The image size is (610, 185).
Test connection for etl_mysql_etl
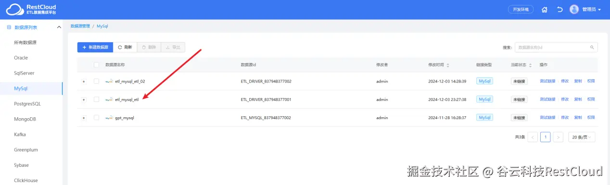click(547, 99)
